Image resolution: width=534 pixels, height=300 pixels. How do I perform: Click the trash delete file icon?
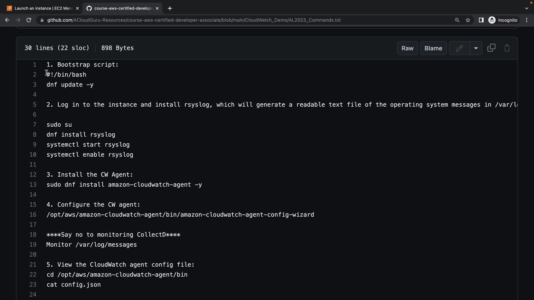point(507,48)
